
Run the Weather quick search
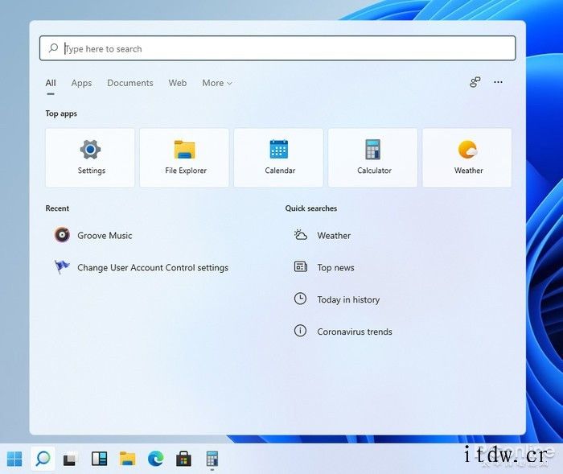tap(323, 235)
